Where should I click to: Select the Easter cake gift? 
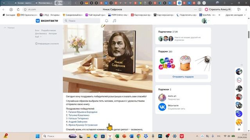(x=185, y=63)
